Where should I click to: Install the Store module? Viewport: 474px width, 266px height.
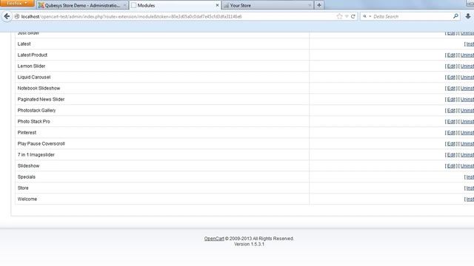tap(470, 188)
